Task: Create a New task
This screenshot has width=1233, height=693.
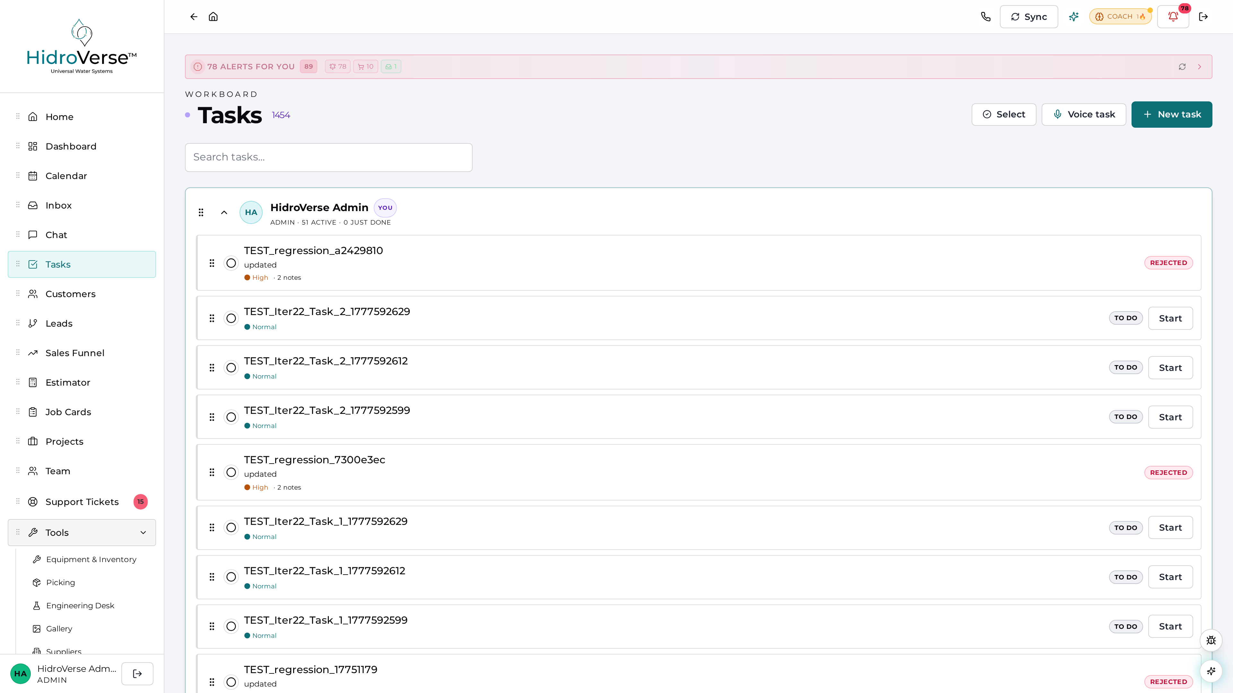Action: [1171, 114]
